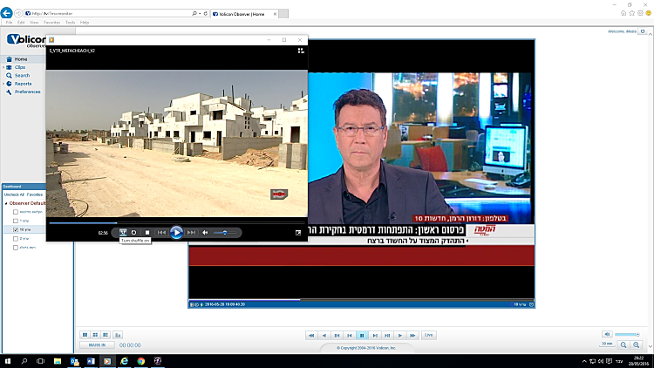
Task: Select single-player layout view icon
Action: (x=85, y=335)
